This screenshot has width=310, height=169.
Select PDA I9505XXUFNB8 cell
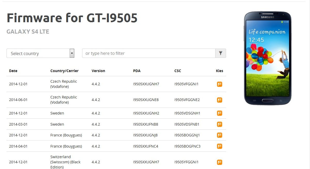[x=145, y=124]
